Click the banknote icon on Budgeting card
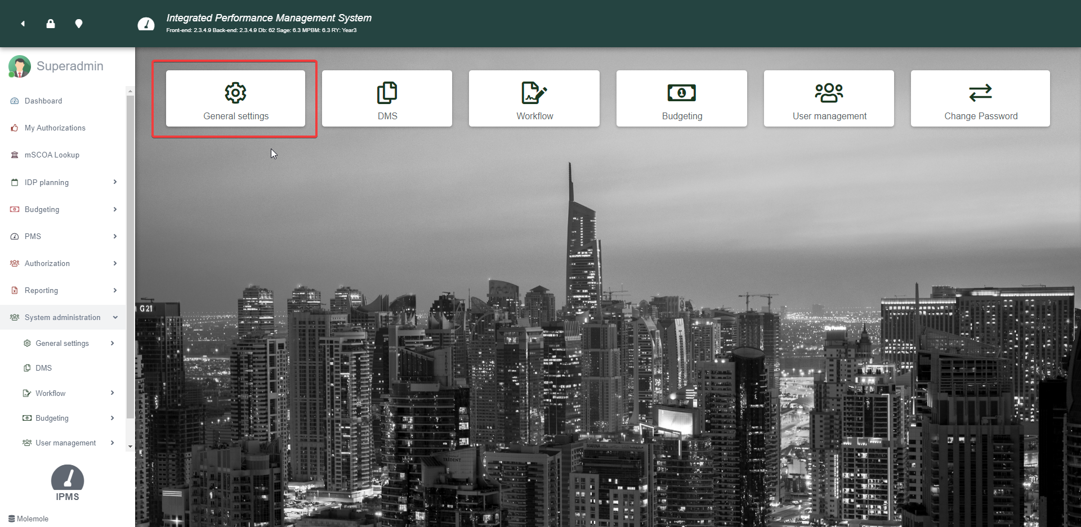1081x527 pixels. (x=682, y=93)
